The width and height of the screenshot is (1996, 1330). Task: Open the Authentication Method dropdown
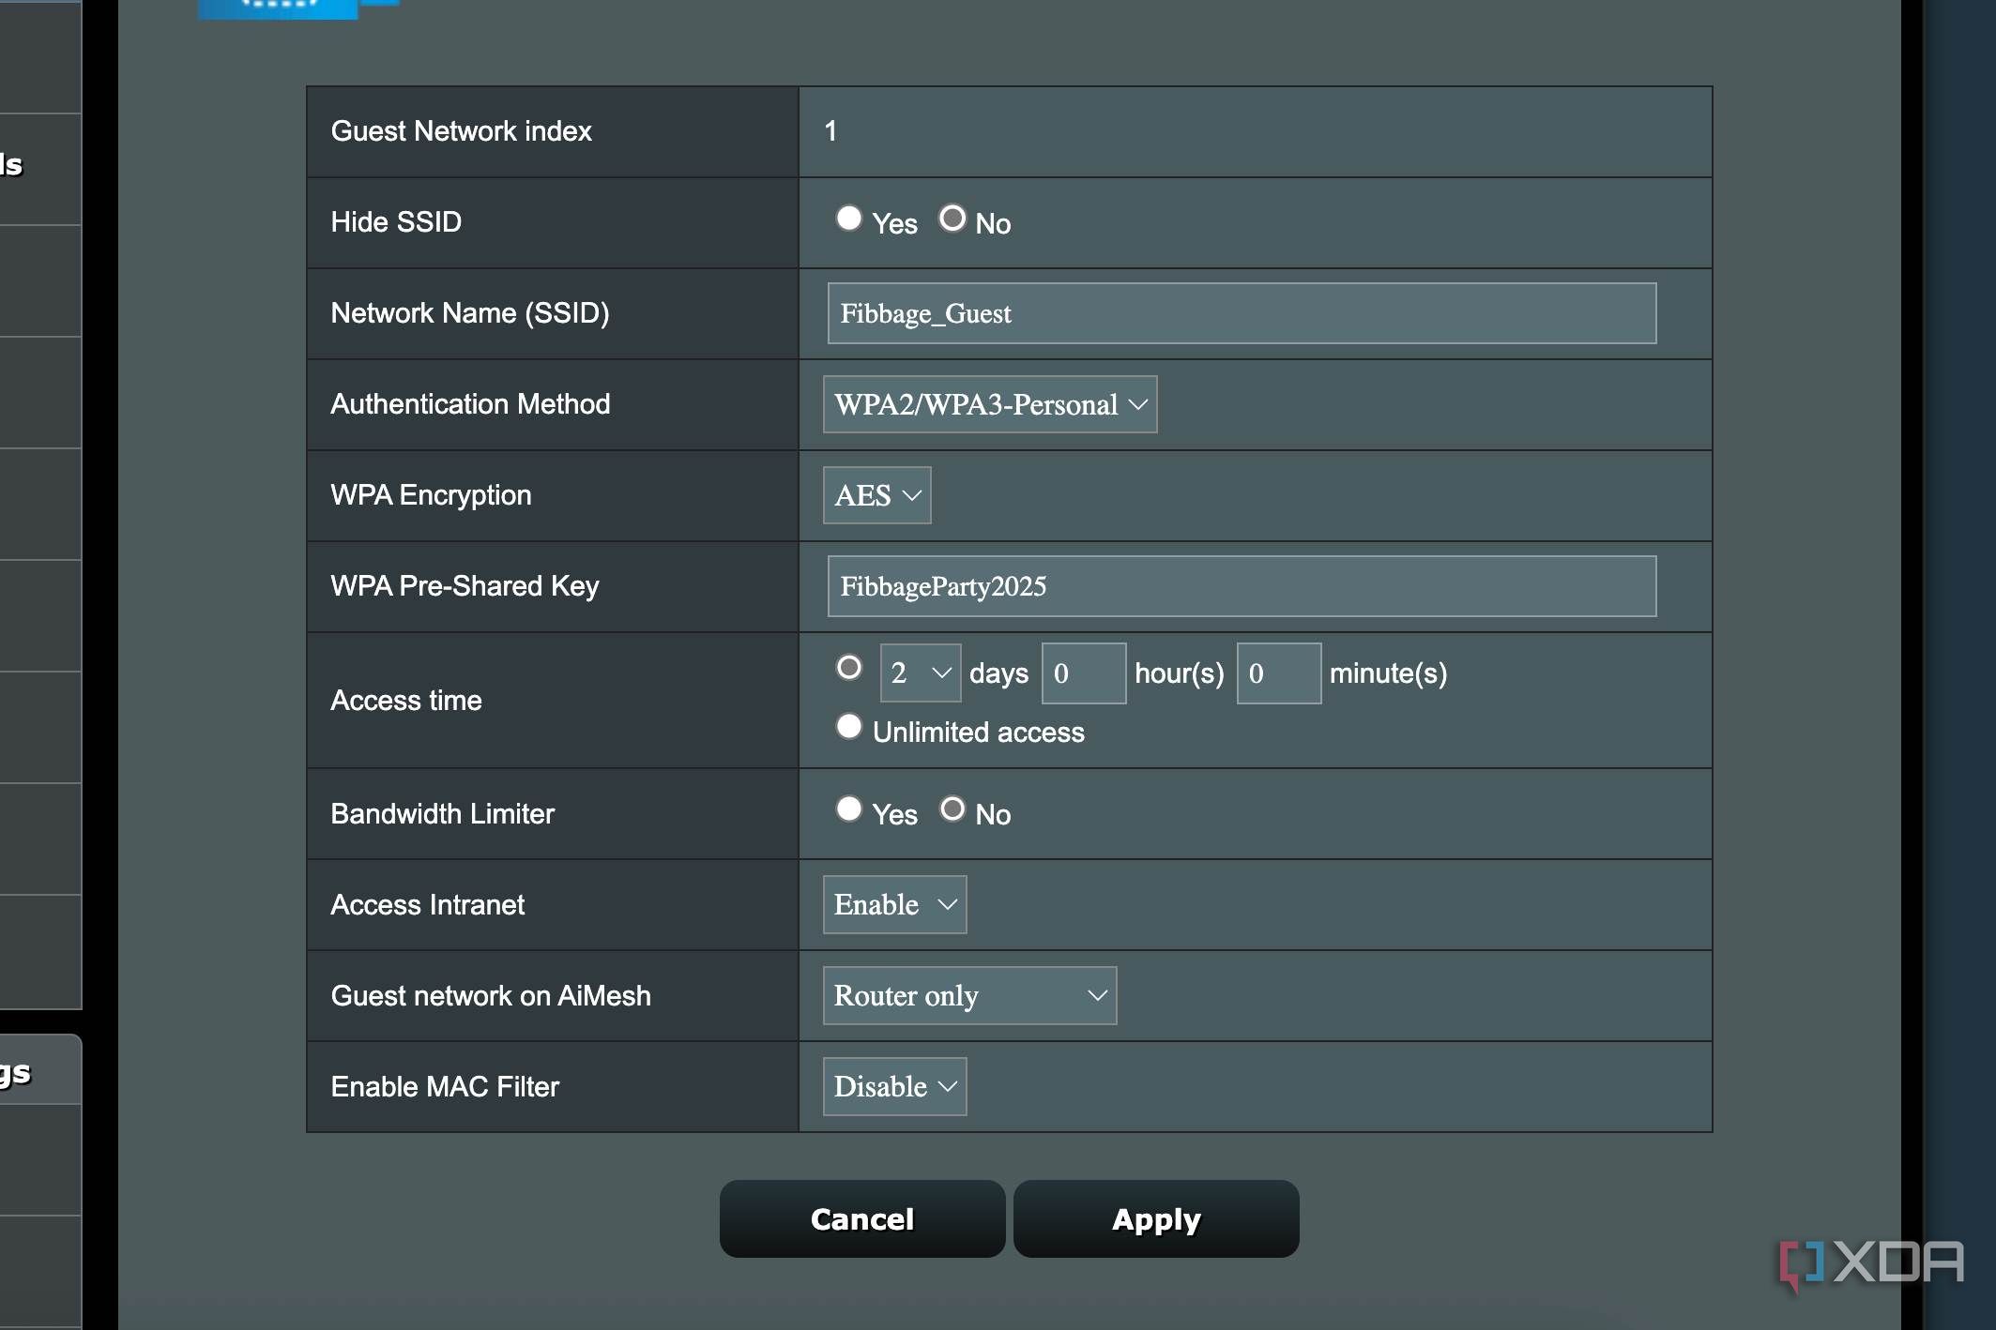[989, 404]
